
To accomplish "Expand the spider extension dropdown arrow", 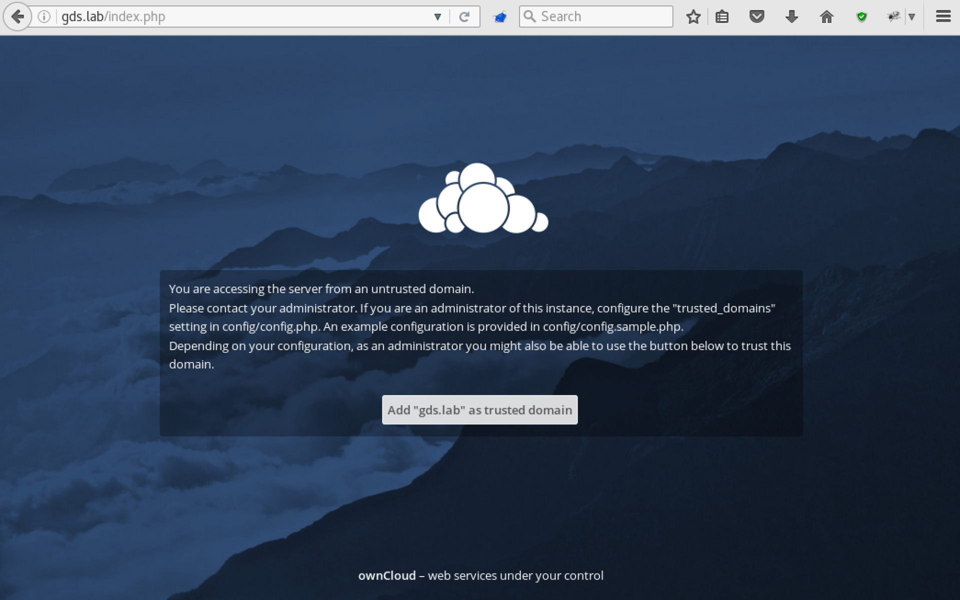I will [911, 16].
